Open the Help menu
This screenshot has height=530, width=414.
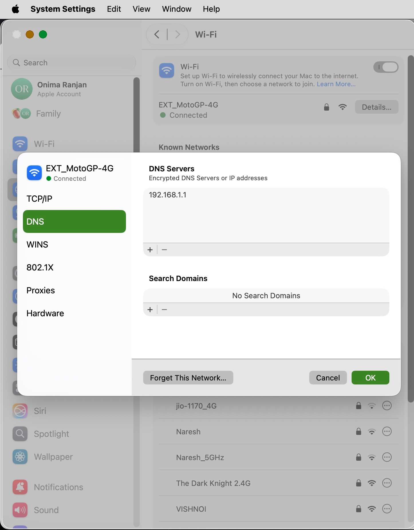point(211,9)
